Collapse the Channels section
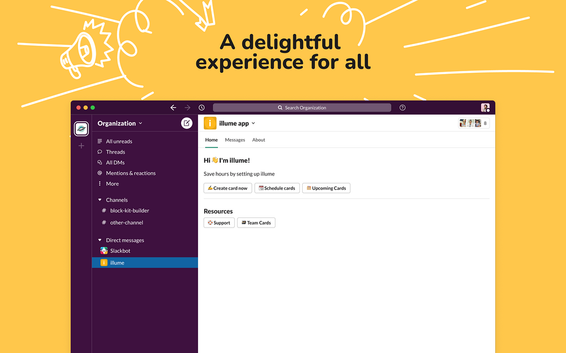This screenshot has width=566, height=353. [x=100, y=200]
